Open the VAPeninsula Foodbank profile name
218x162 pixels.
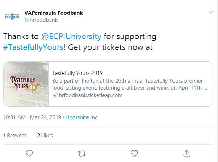(x=54, y=13)
